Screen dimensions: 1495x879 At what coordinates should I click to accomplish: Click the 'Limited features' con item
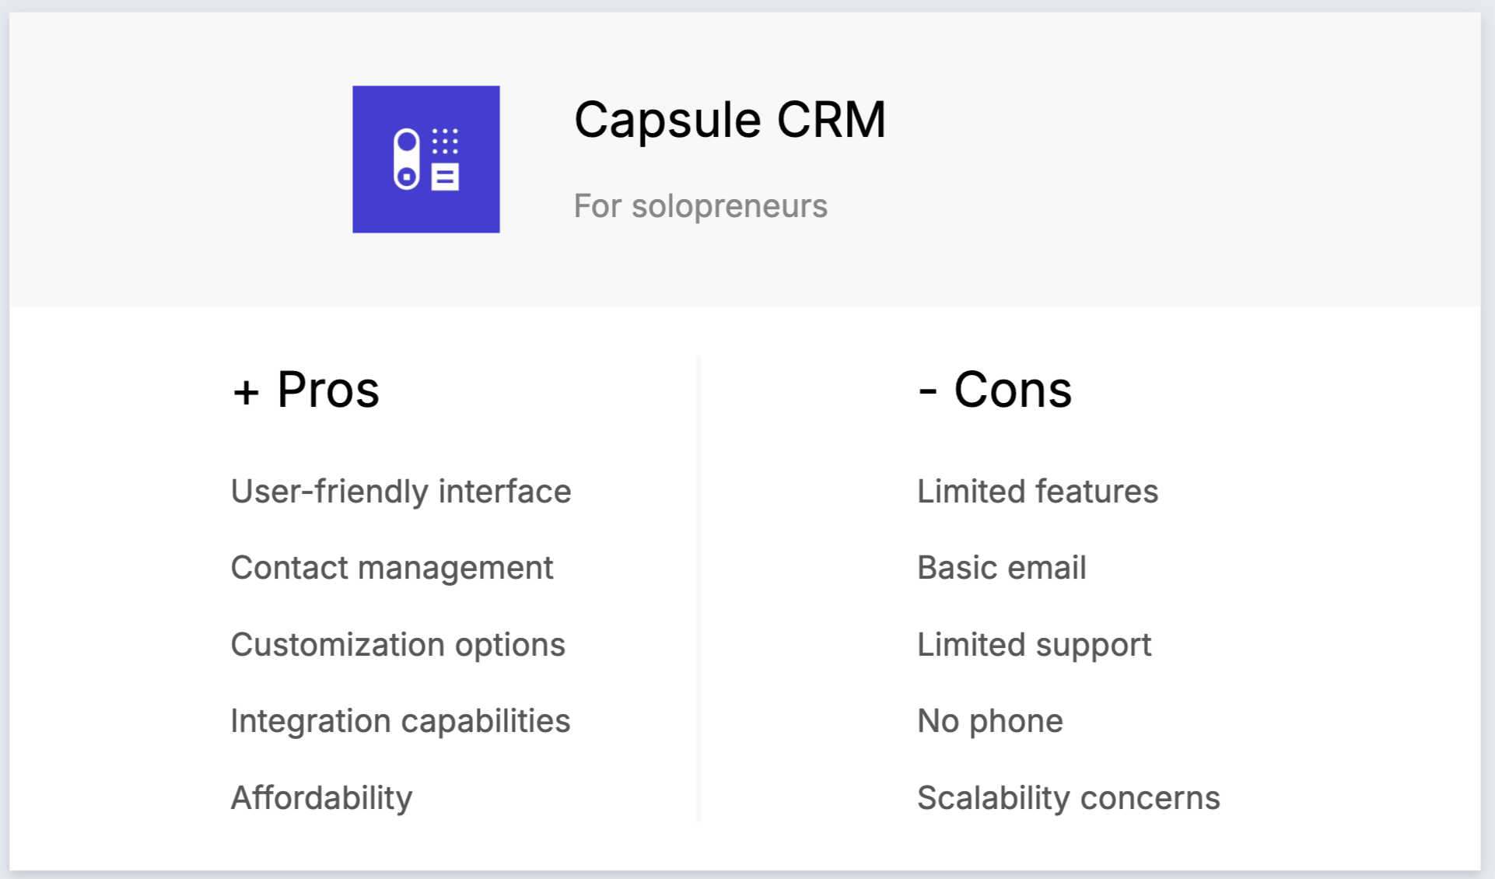[x=1037, y=492]
